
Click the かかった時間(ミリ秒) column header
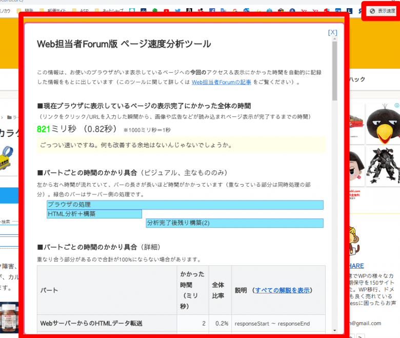coord(193,290)
